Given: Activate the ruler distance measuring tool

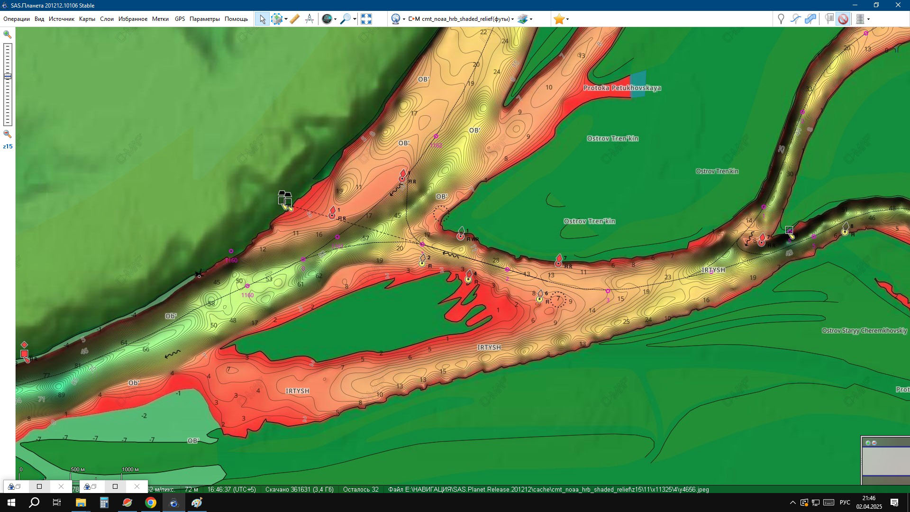Looking at the screenshot, I should [x=295, y=19].
